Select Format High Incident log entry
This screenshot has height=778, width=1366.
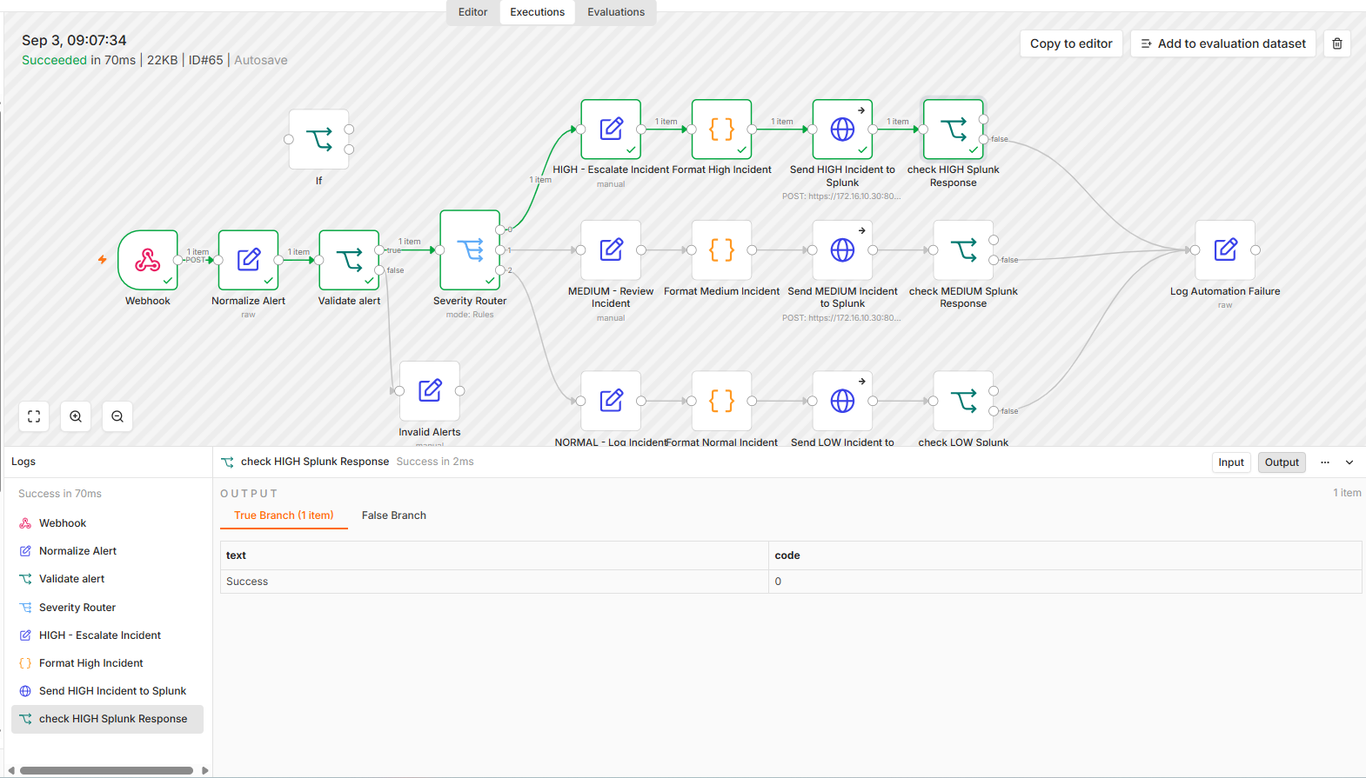coord(107,663)
